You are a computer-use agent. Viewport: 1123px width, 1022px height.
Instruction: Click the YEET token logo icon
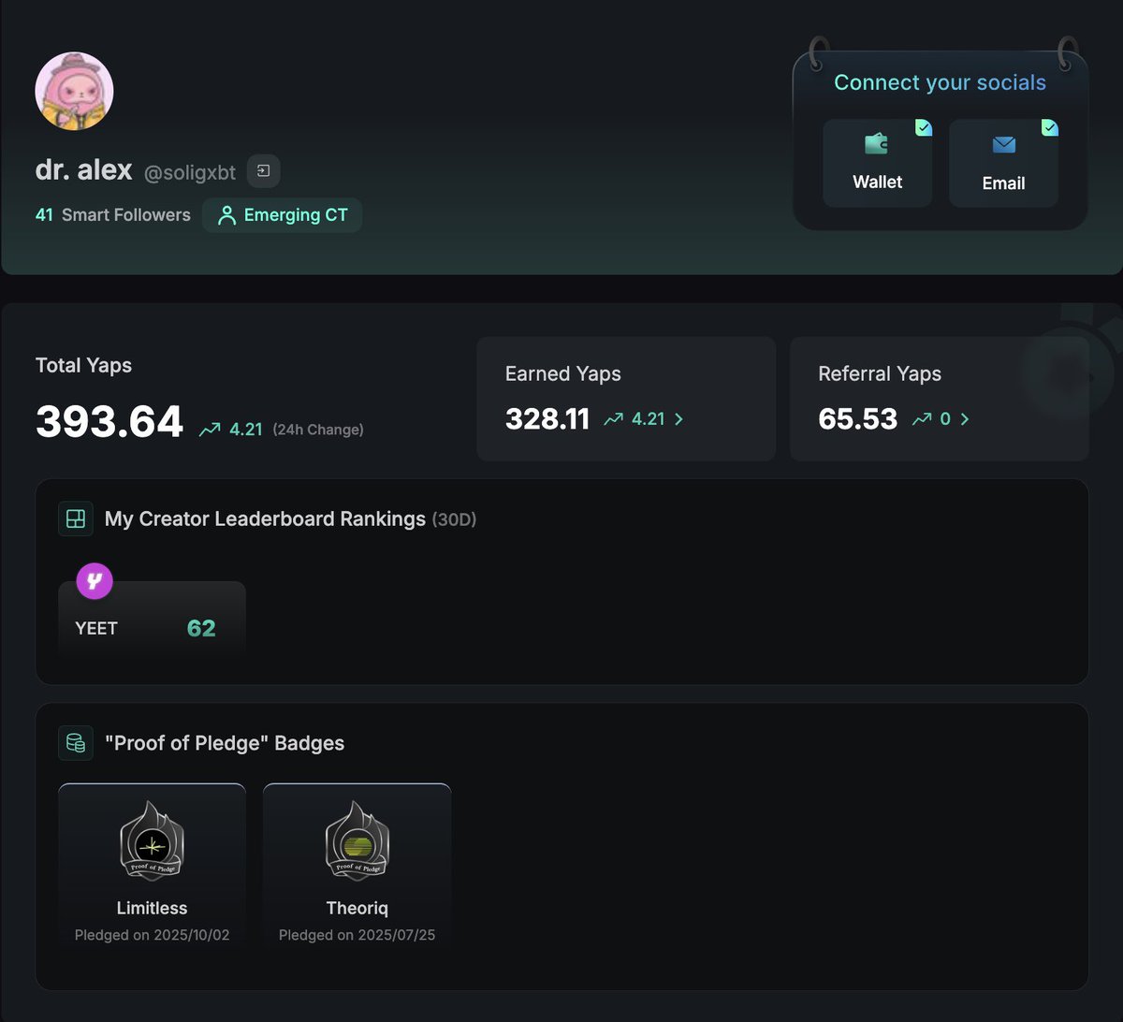[93, 581]
